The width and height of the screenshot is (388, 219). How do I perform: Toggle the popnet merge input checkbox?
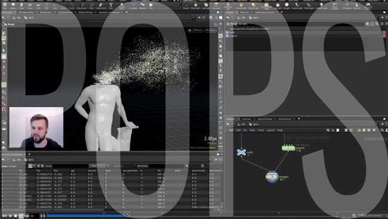pyautogui.click(x=227, y=36)
